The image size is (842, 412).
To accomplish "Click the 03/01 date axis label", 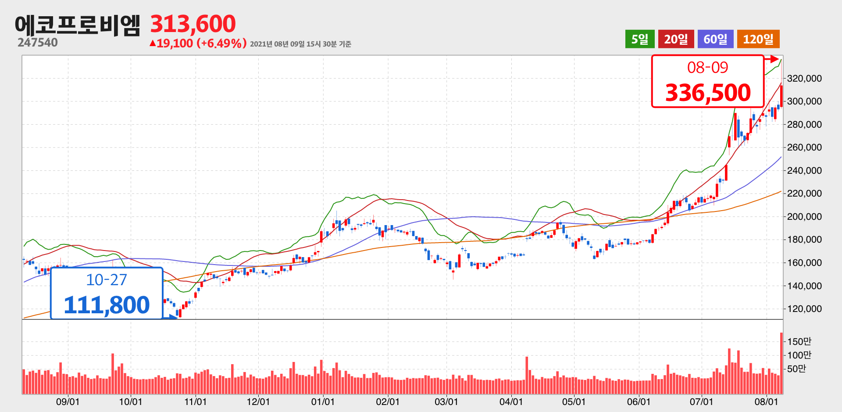I will 446,402.
